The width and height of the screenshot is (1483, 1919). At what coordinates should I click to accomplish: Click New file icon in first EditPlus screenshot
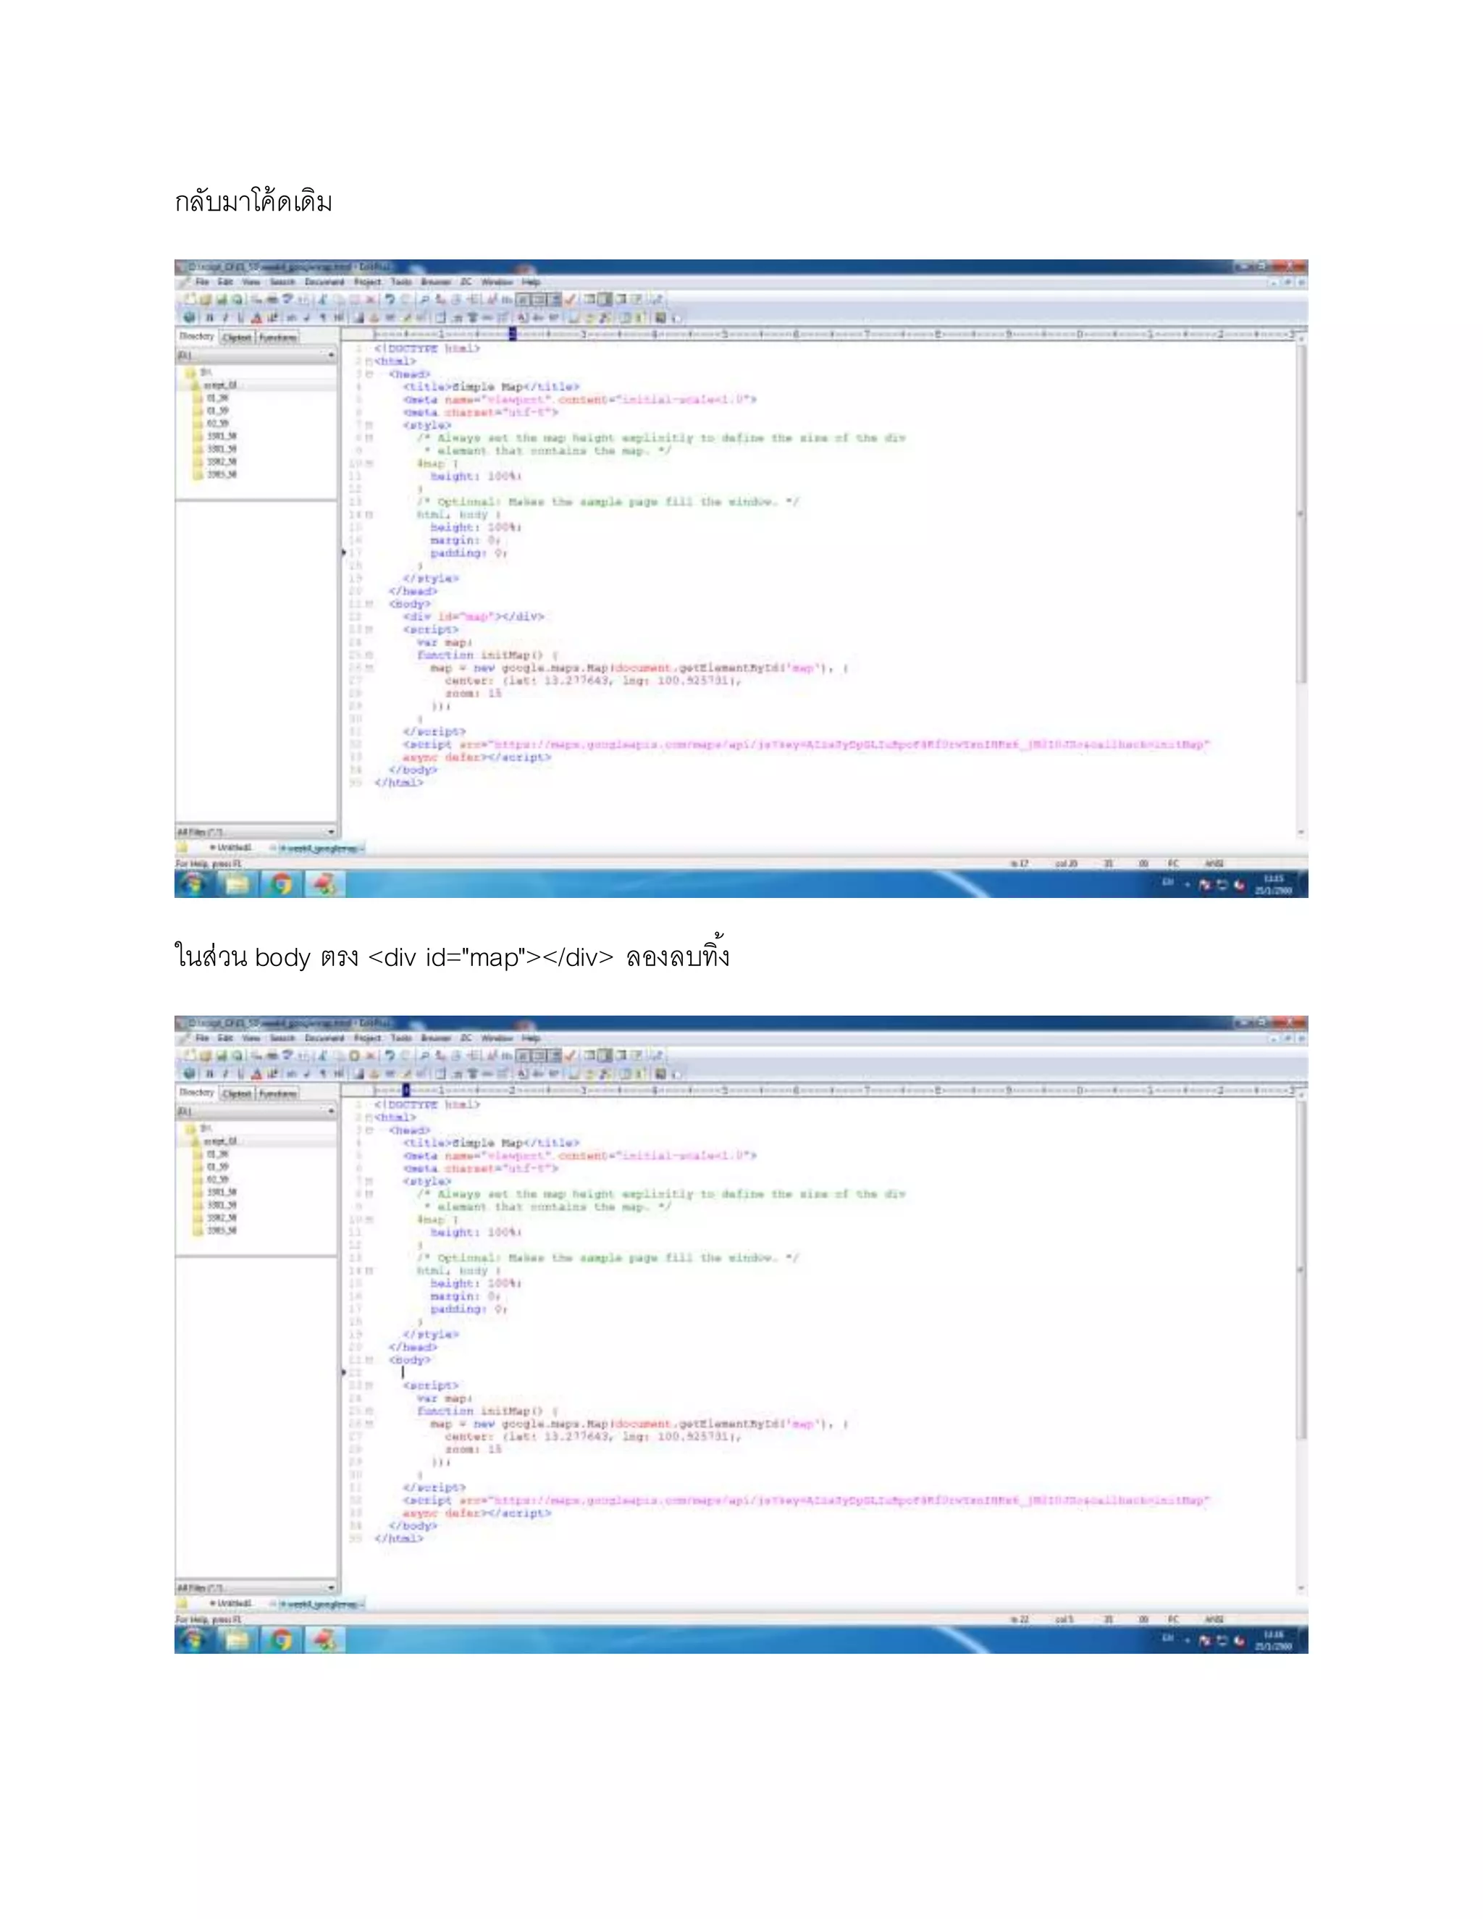190,300
